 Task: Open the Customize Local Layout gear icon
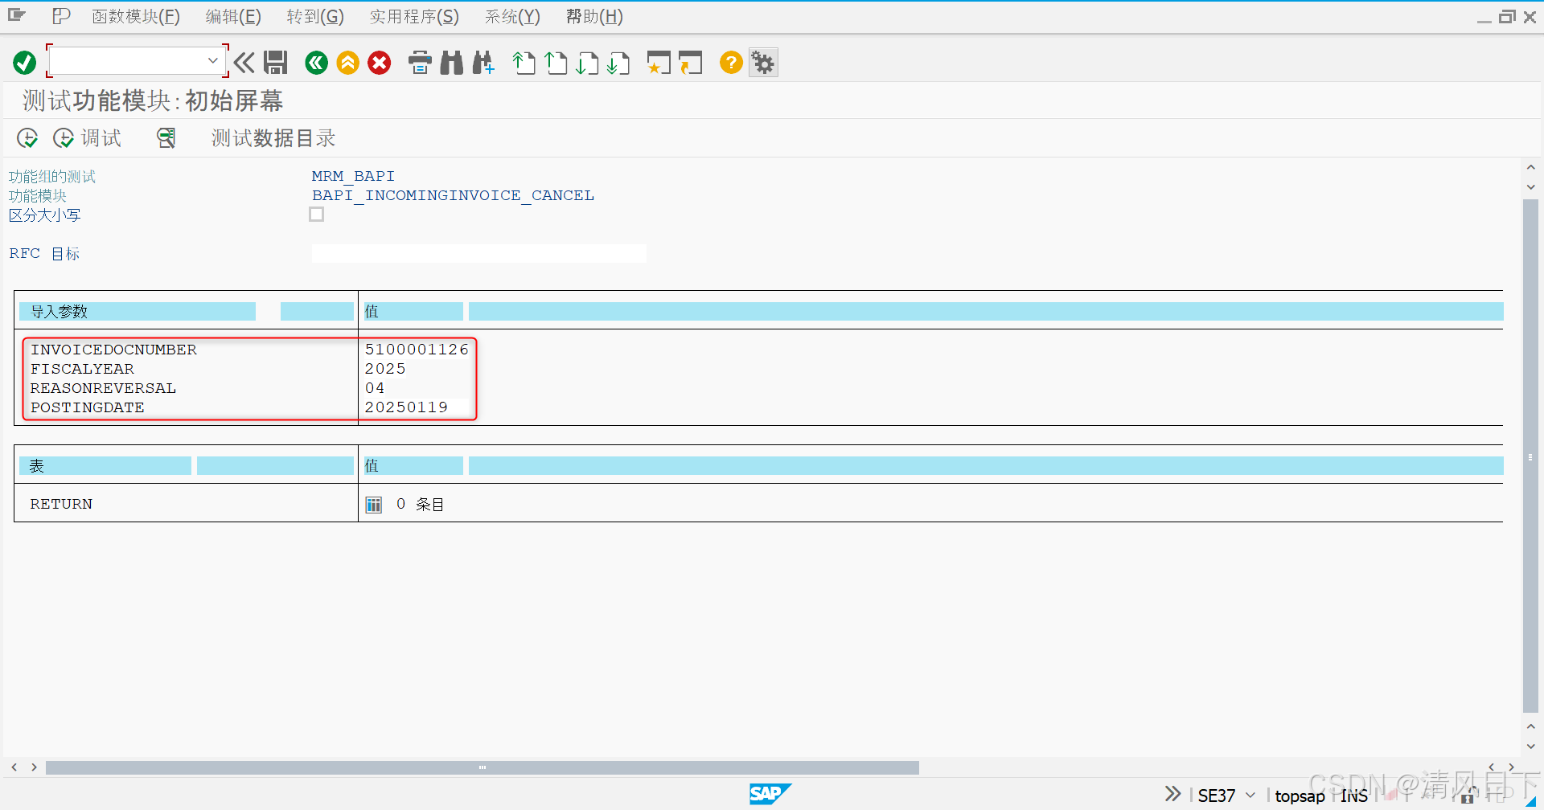pyautogui.click(x=762, y=62)
